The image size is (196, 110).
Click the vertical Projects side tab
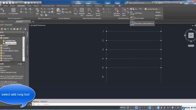[27, 34]
